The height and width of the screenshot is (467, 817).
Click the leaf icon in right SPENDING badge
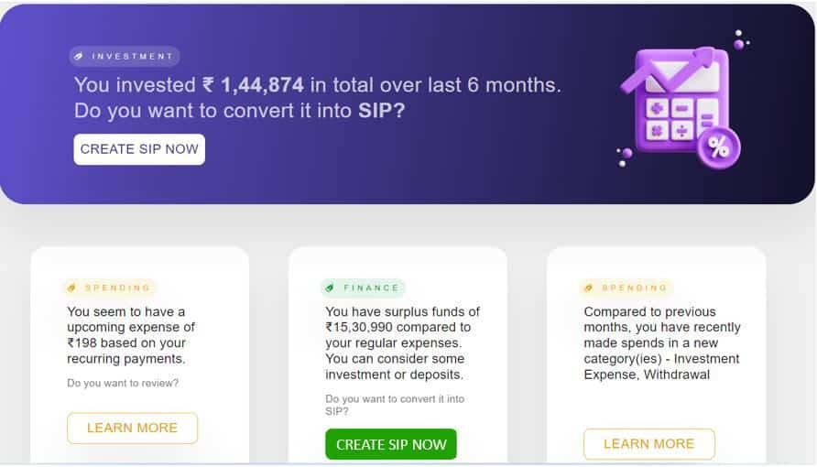tap(588, 288)
